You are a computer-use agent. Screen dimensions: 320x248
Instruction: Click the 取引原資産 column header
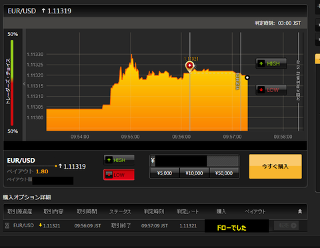click(20, 211)
